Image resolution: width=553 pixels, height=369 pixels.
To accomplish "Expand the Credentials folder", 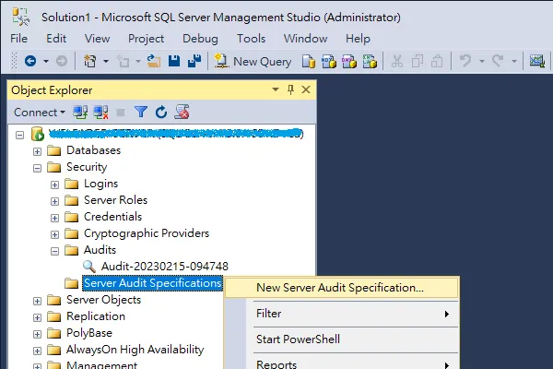I will 54,218.
